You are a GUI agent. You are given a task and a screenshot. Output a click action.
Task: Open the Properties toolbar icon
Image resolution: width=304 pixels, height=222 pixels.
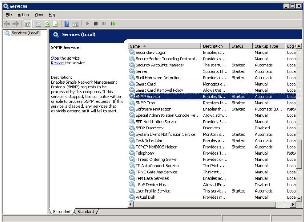pyautogui.click(x=39, y=24)
